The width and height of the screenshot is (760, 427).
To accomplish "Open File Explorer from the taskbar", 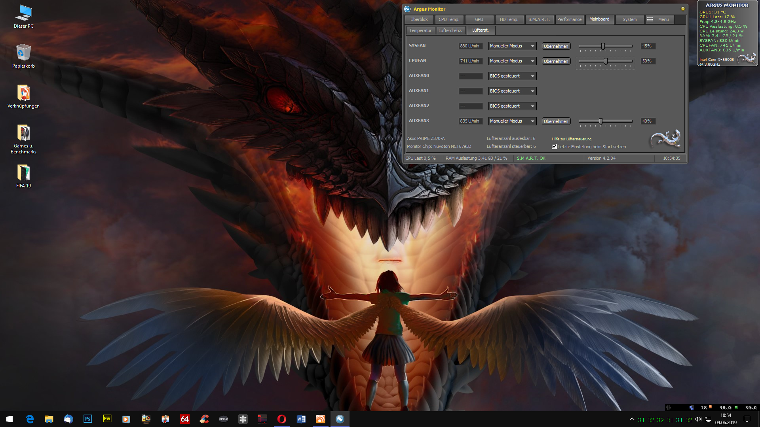I will [49, 419].
